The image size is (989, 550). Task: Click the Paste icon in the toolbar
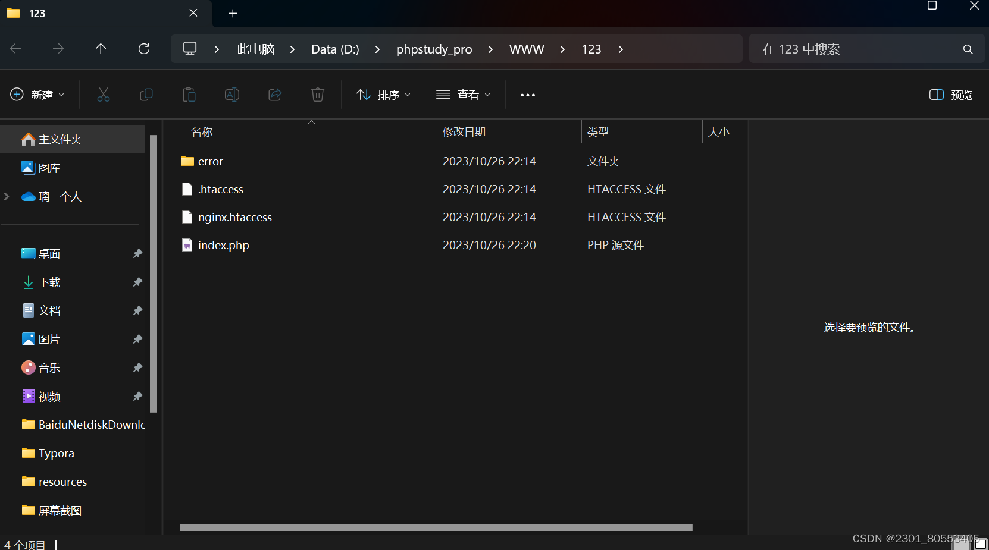pos(189,95)
